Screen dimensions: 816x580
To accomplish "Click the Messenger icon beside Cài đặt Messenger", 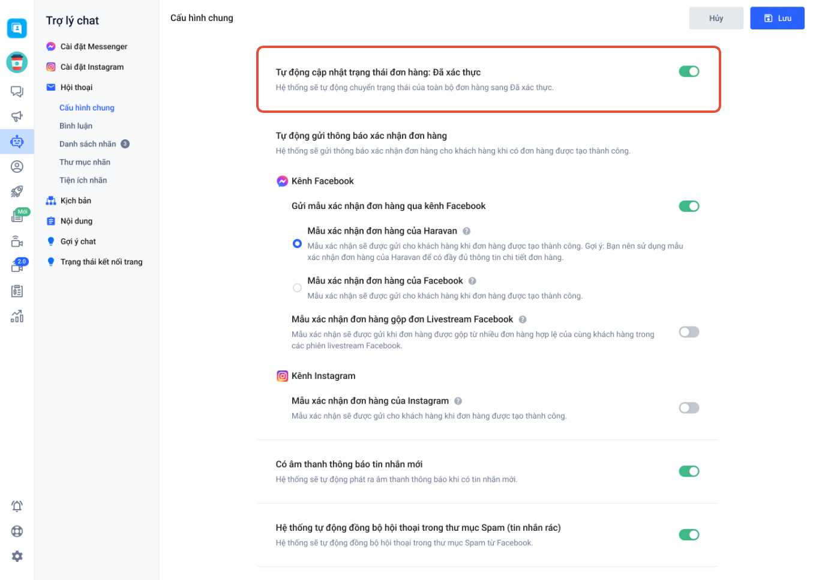I will click(51, 46).
